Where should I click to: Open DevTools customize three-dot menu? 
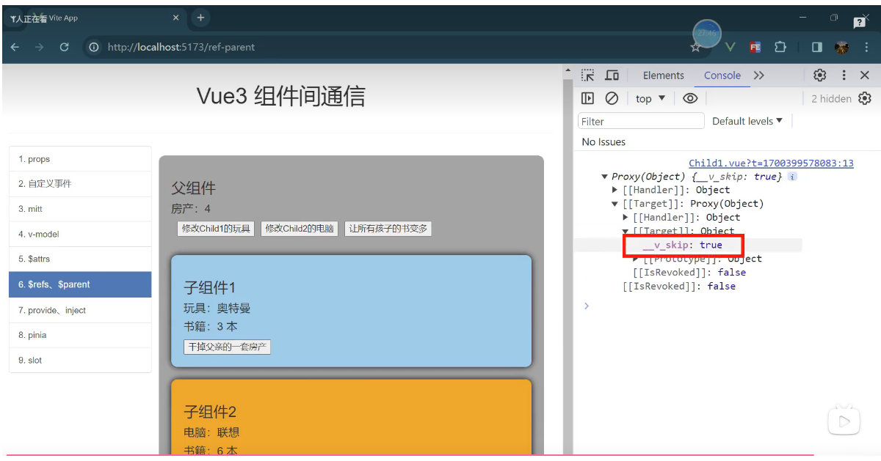tap(844, 75)
